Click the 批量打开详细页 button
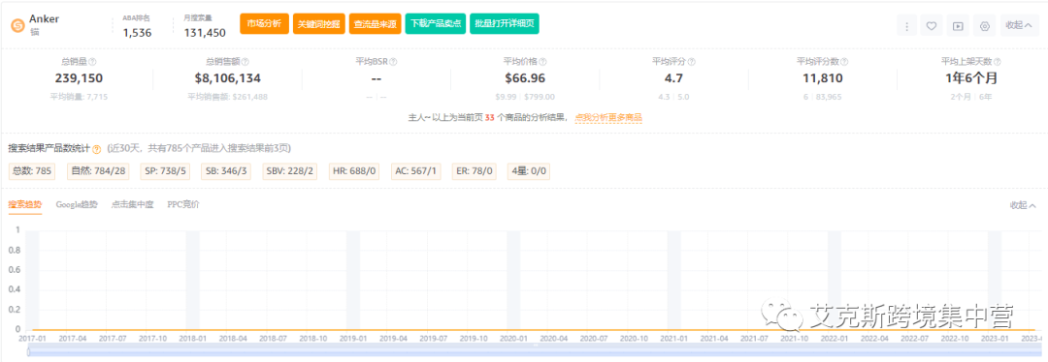This screenshot has width=1048, height=362. point(505,23)
